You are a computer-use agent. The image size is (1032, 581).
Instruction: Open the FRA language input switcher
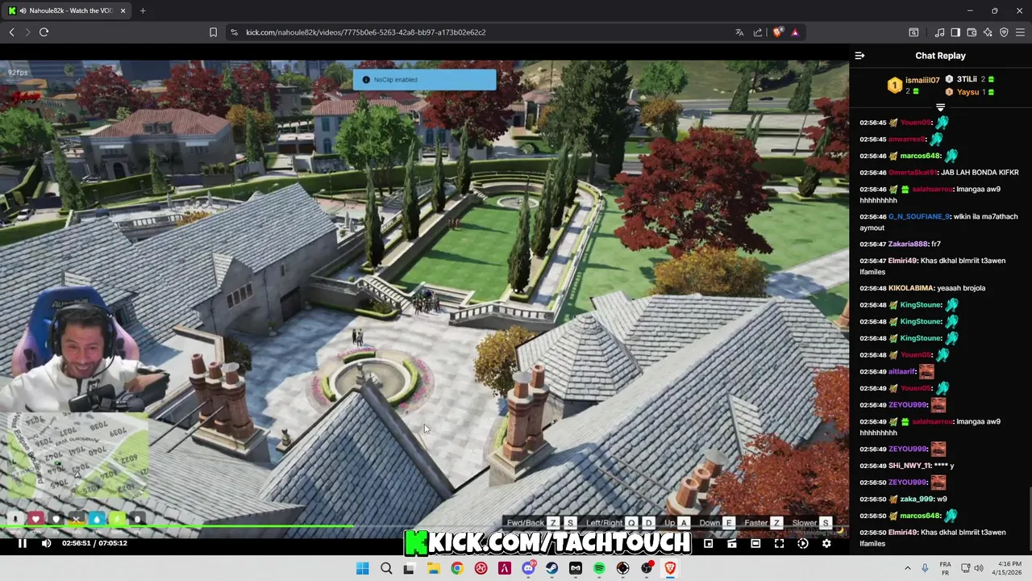point(945,568)
